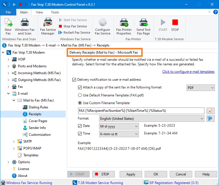Open the File menu tab
This screenshot has height=186, width=219.
(x=8, y=12)
